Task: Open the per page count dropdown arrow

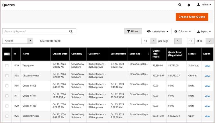Action: click(x=153, y=41)
